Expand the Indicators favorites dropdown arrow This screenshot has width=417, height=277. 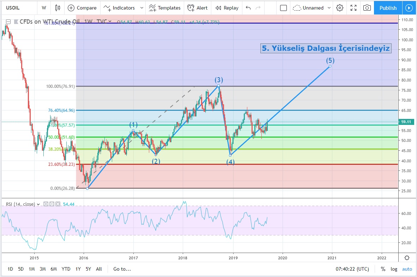142,8
